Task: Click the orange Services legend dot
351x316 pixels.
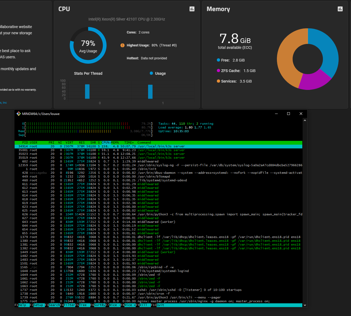Action: click(x=218, y=81)
